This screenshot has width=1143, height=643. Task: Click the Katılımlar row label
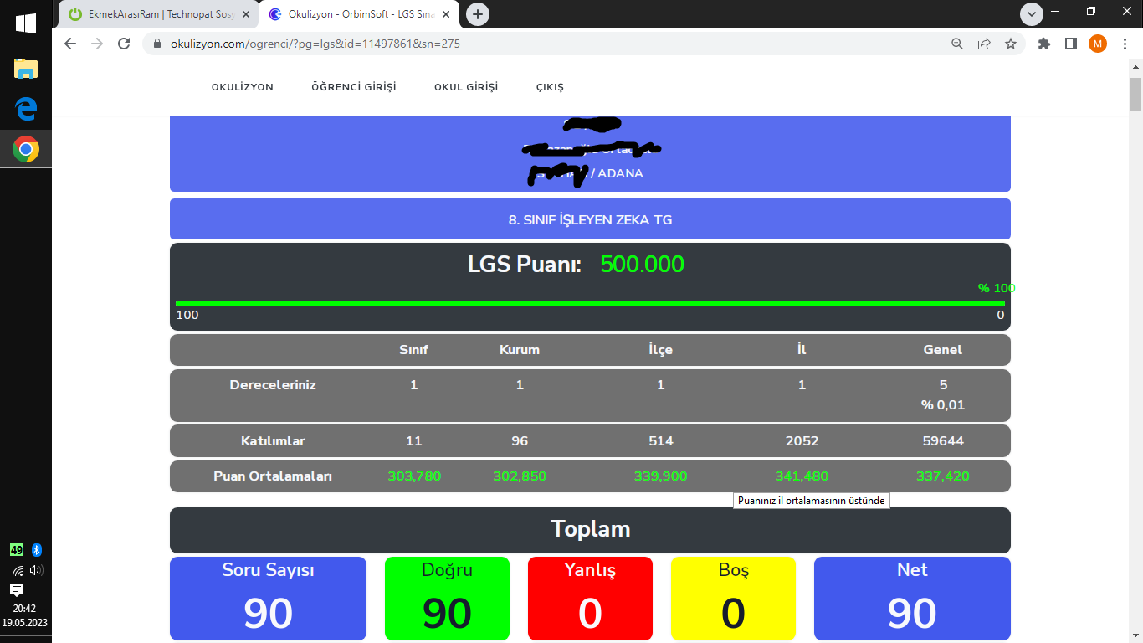pyautogui.click(x=273, y=440)
